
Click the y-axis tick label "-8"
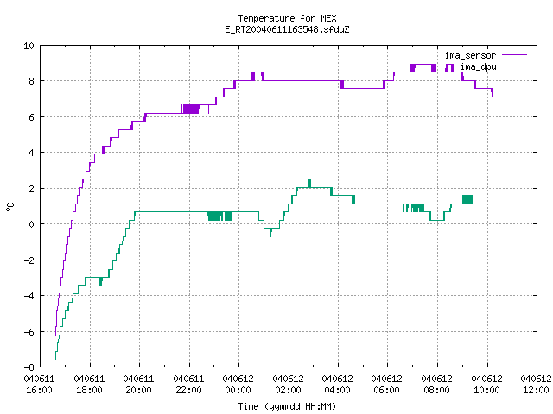[x=29, y=367]
